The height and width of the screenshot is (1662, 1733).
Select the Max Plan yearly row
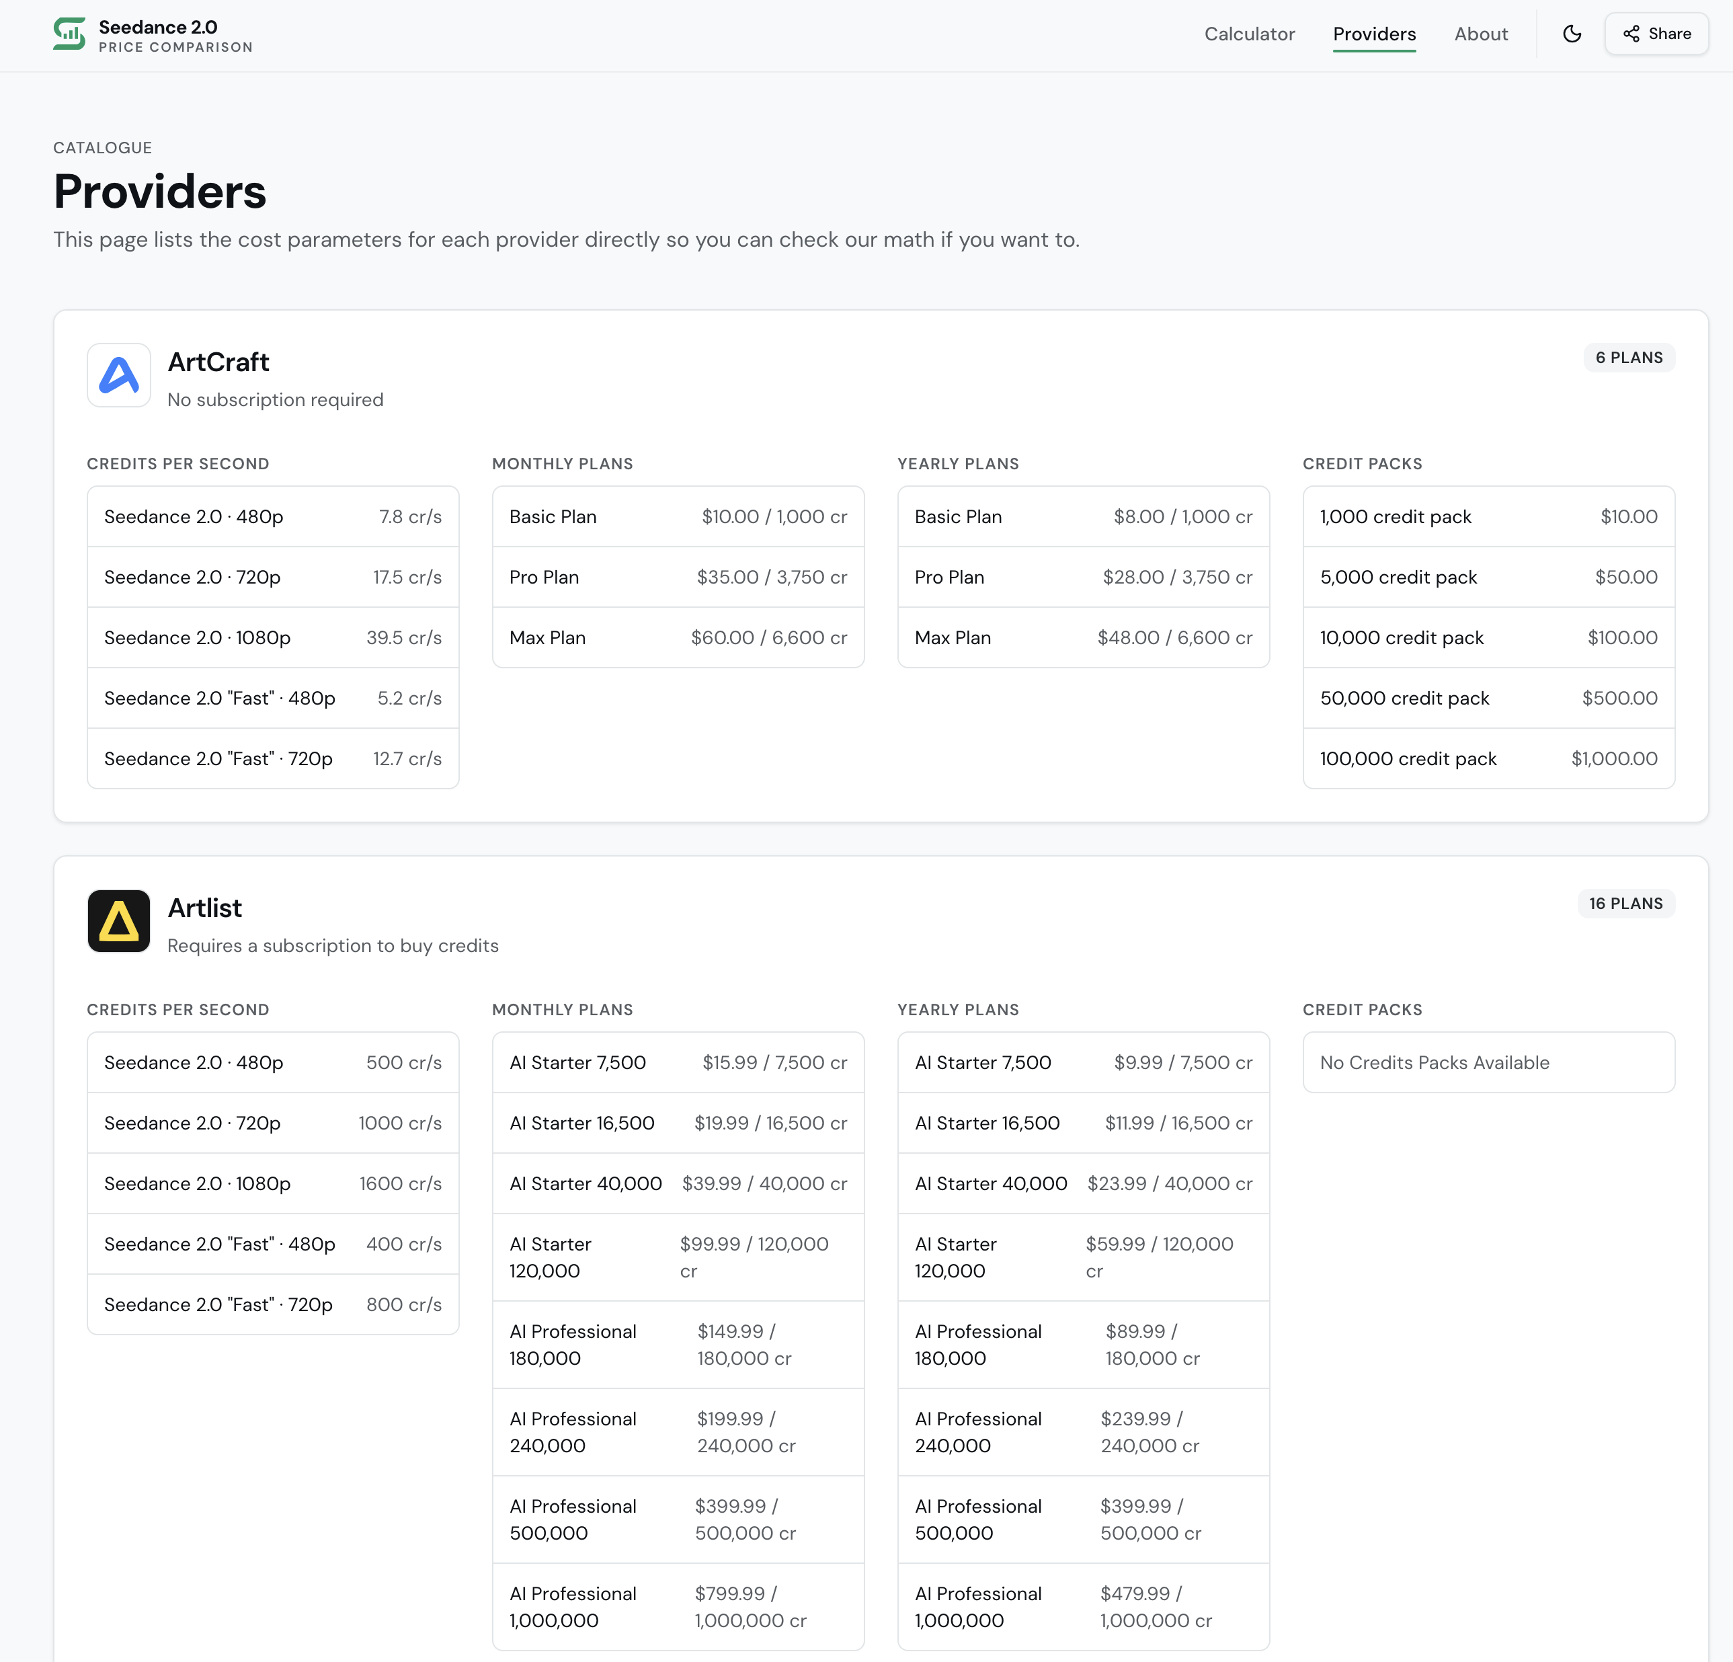click(x=1082, y=637)
